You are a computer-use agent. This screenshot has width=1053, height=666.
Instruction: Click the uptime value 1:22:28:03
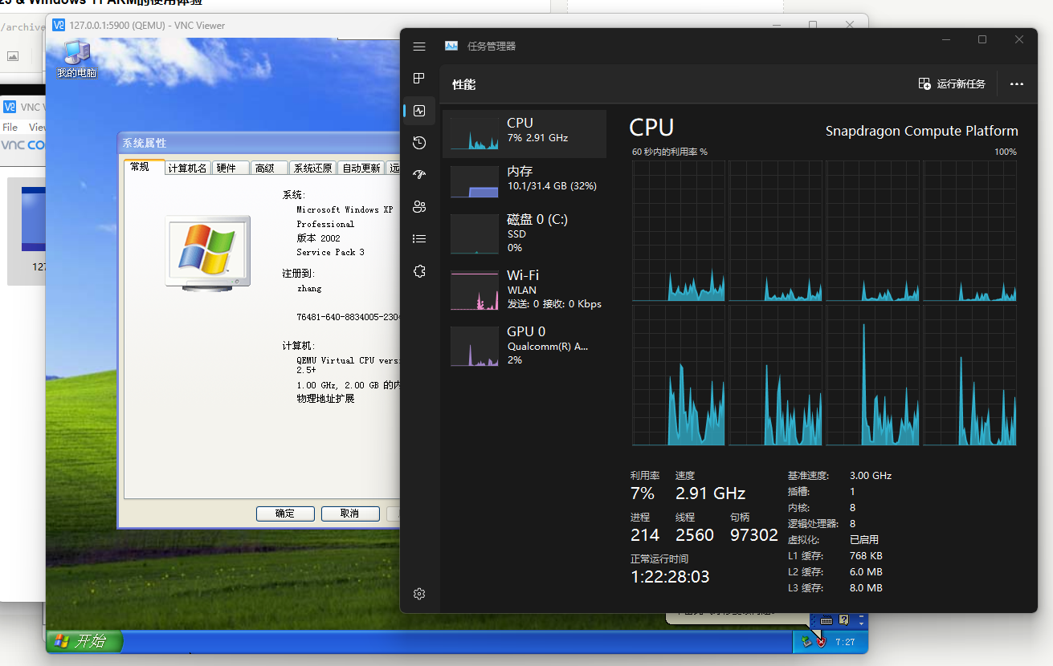pos(670,577)
